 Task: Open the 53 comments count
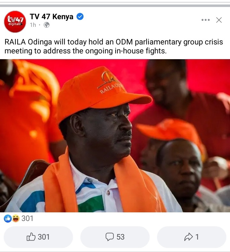120,237
